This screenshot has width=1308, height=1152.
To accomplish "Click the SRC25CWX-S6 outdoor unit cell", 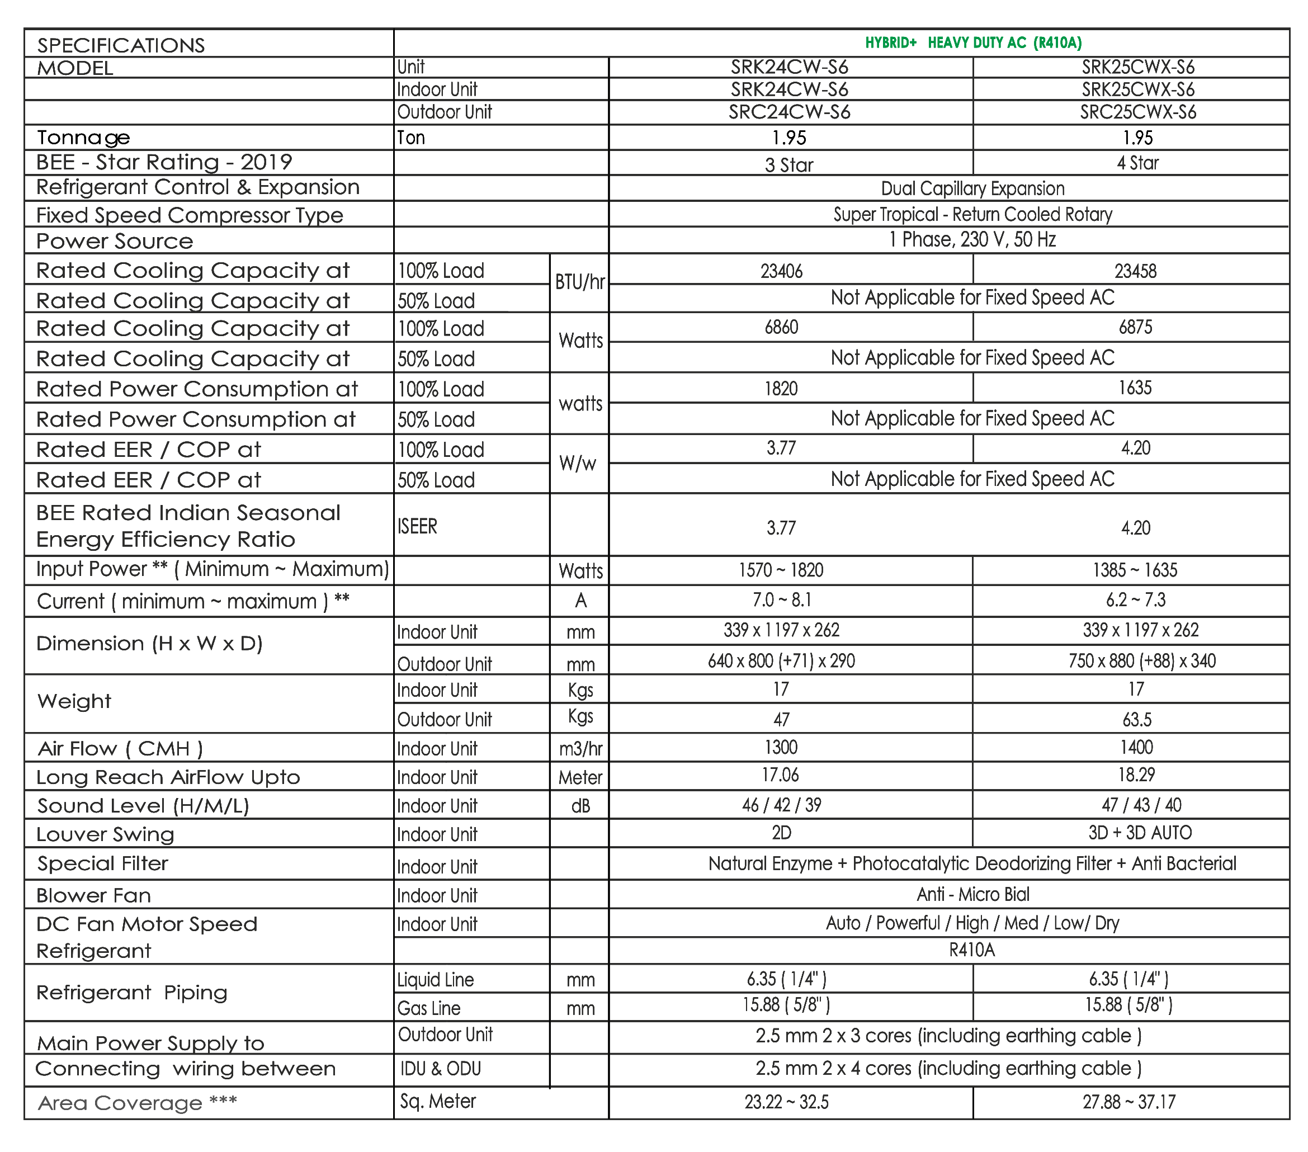I will click(x=1138, y=112).
